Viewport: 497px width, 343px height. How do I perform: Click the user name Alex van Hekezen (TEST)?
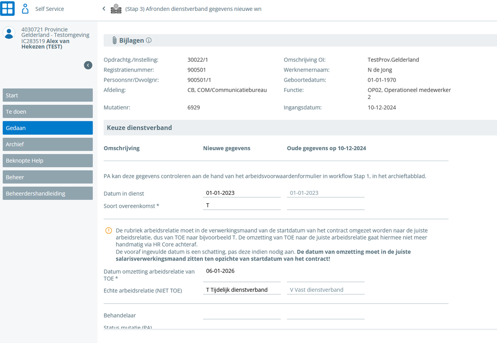45,44
